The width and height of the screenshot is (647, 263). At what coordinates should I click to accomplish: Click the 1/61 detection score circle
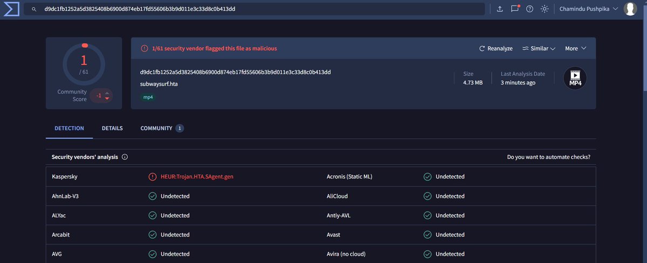click(84, 63)
